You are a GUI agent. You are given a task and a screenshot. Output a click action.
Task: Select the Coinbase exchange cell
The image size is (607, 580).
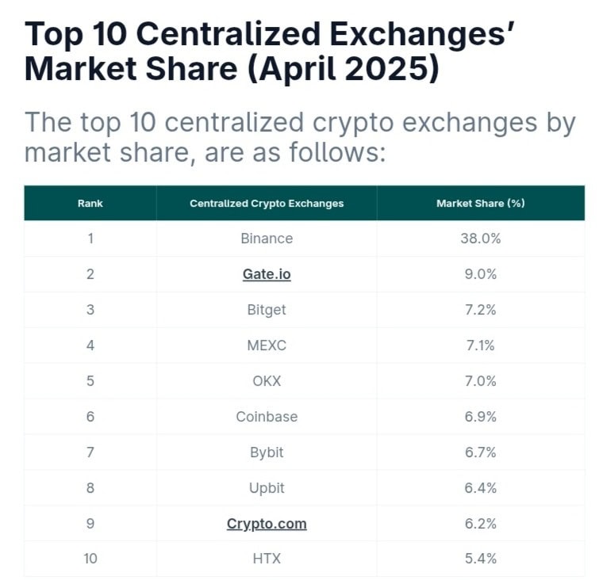click(x=267, y=417)
